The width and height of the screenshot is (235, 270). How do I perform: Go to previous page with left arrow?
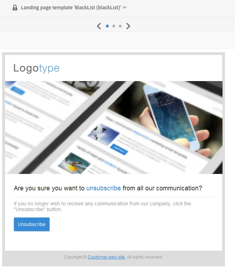tap(99, 26)
